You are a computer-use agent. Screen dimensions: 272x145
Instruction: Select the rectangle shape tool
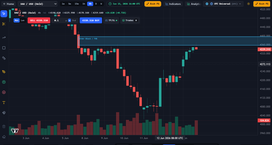4,48
